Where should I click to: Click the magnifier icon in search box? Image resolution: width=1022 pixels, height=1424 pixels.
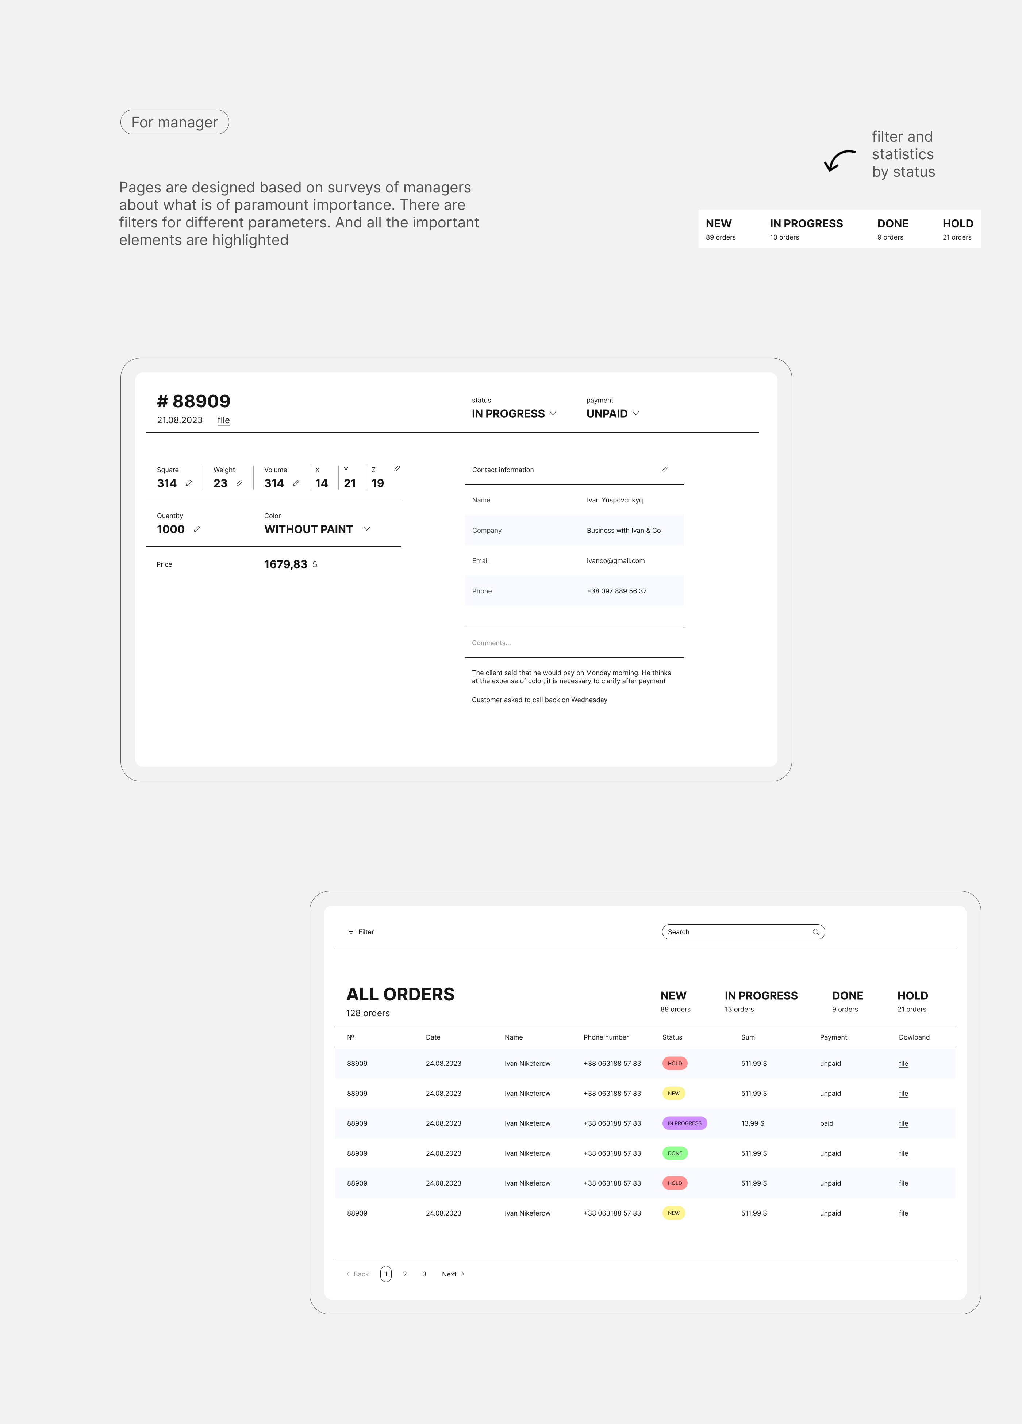[x=815, y=932]
